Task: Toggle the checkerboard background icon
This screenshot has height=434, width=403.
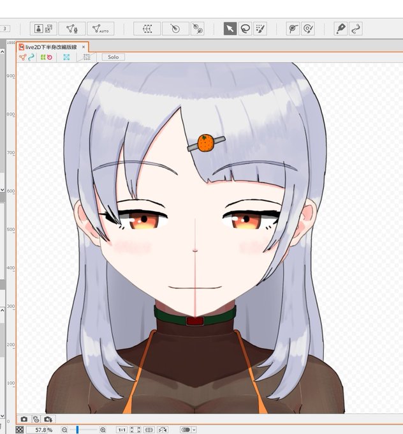Action: [20, 430]
